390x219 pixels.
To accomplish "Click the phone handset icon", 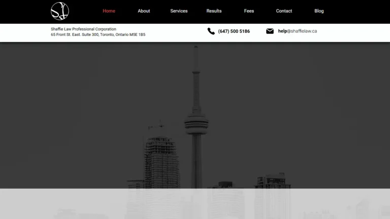I will (211, 31).
